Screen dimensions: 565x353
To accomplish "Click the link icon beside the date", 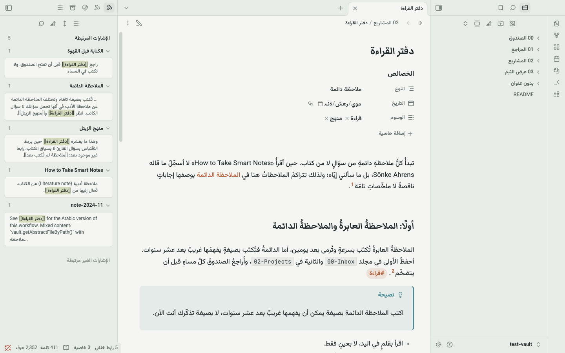I will (x=311, y=104).
